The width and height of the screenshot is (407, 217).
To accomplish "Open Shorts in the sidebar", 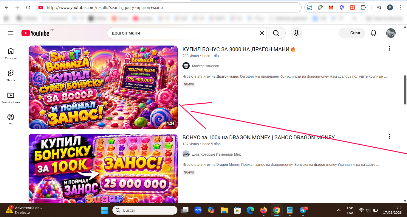I will 11,76.
